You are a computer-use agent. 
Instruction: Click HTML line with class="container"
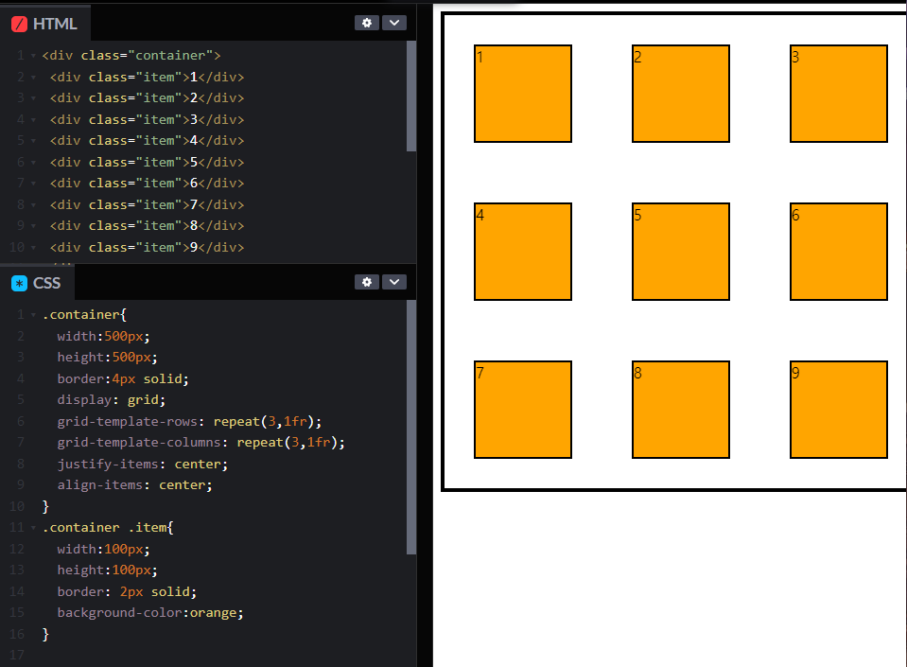pos(131,56)
